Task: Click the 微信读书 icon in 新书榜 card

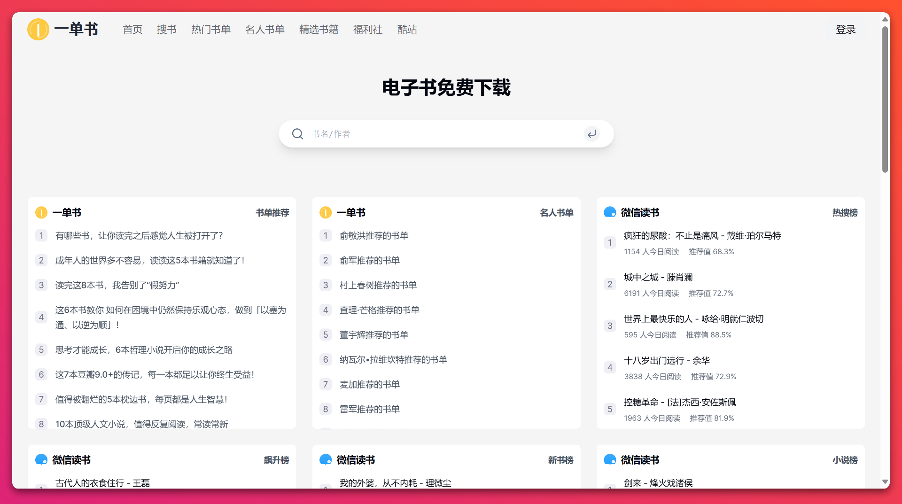Action: [x=326, y=460]
